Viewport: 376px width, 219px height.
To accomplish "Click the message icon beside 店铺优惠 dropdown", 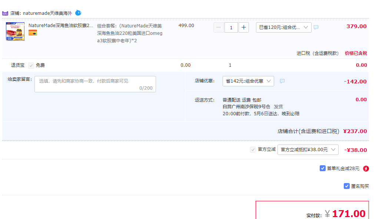I will (x=282, y=81).
